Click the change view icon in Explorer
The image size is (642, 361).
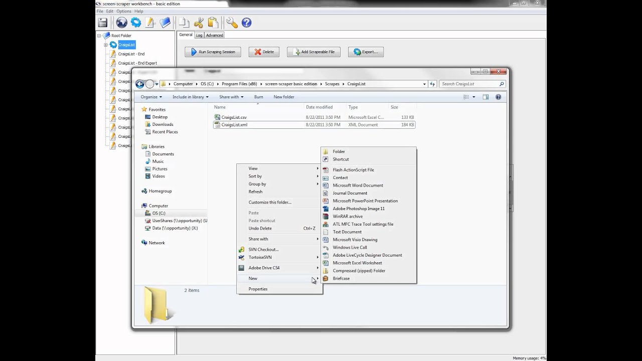coord(466,97)
